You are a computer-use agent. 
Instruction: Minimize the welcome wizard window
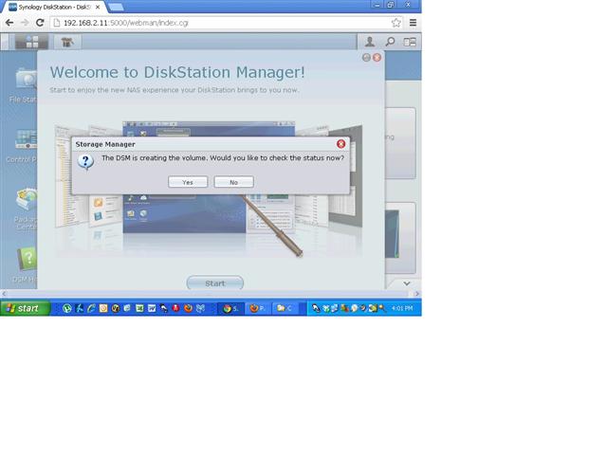click(366, 58)
